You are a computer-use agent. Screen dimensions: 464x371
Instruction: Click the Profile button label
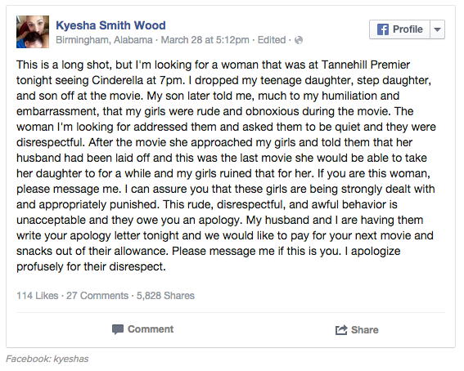point(408,29)
